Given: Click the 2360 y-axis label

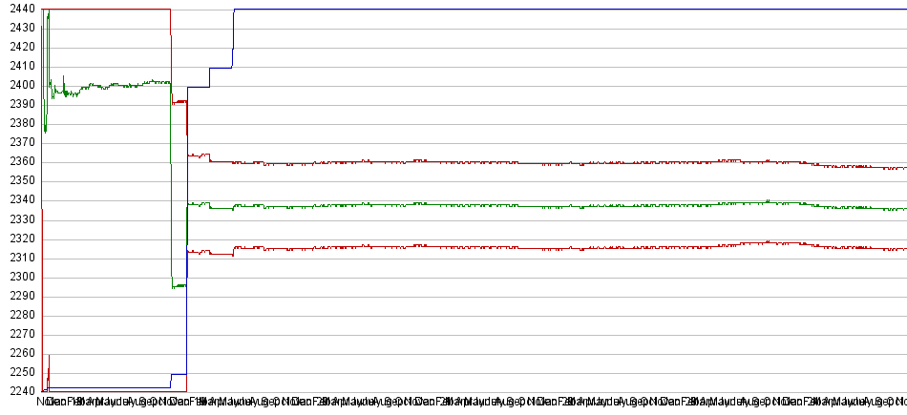Looking at the screenshot, I should [x=18, y=162].
